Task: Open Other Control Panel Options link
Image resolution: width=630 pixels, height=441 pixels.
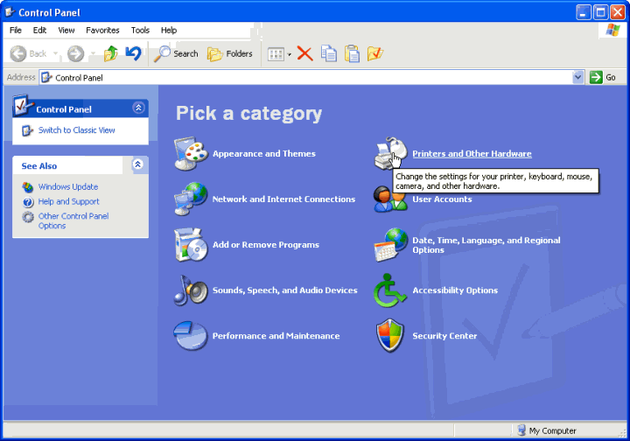Action: click(x=73, y=220)
